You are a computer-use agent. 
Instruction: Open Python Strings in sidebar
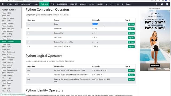[x=6, y=36]
